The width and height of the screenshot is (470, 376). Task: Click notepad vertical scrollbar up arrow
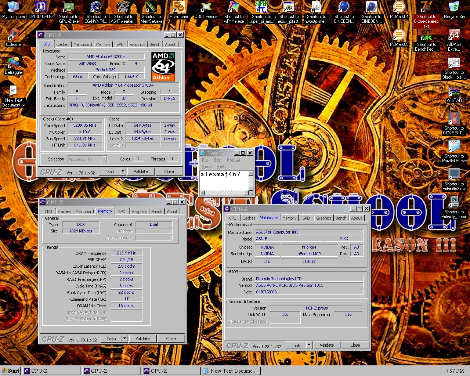(x=251, y=173)
